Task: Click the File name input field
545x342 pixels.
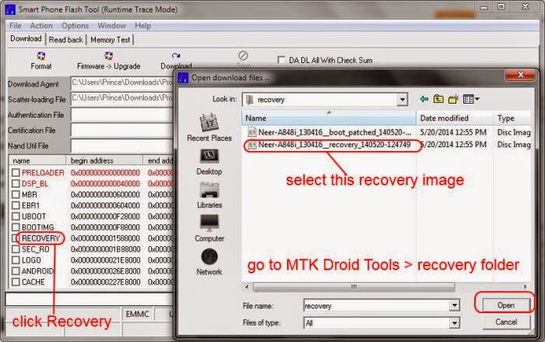Action: coord(376,305)
